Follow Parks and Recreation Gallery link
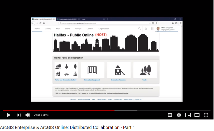 point(66,80)
